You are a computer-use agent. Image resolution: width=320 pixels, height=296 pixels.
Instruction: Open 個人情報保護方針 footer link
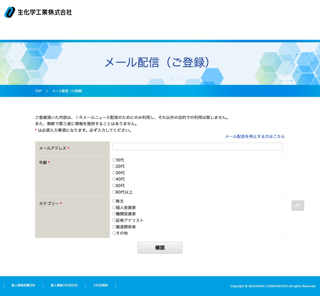click(x=23, y=285)
